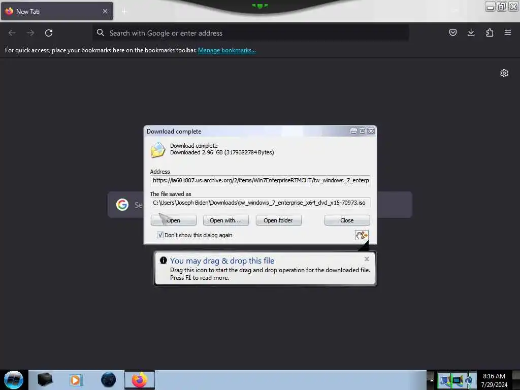Click the Close button in dialog

point(347,220)
